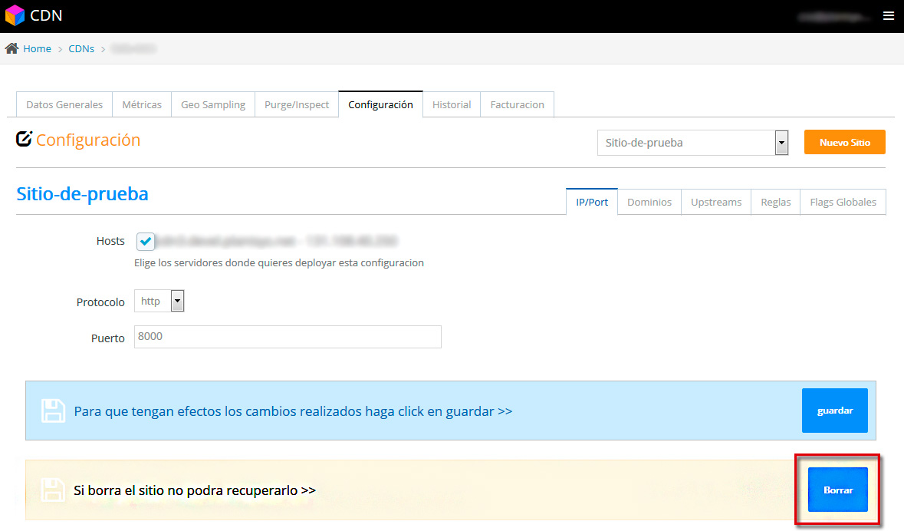The width and height of the screenshot is (904, 531).
Task: Click the Configuración edit pencil icon
Action: [x=24, y=140]
